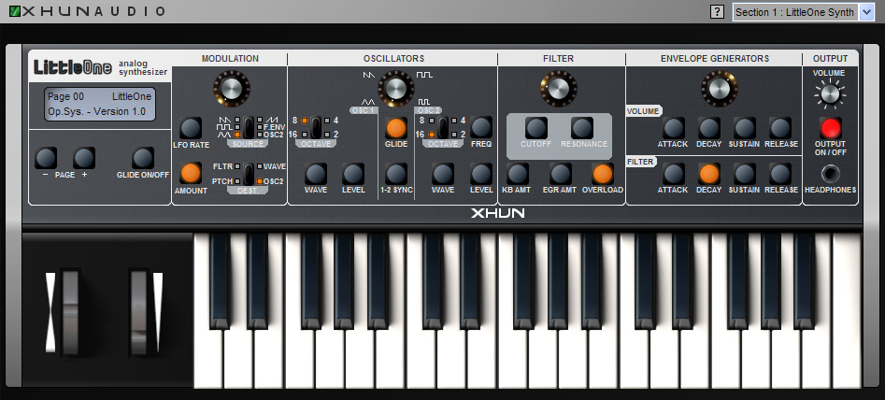Flip the modulation SOURCE switch
Image resolution: width=885 pixels, height=400 pixels.
pos(249,127)
